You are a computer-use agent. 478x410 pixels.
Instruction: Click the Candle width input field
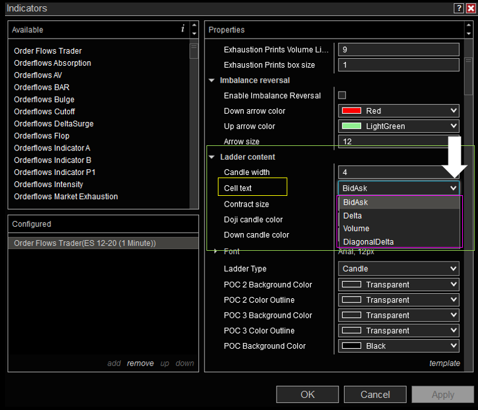pos(398,172)
